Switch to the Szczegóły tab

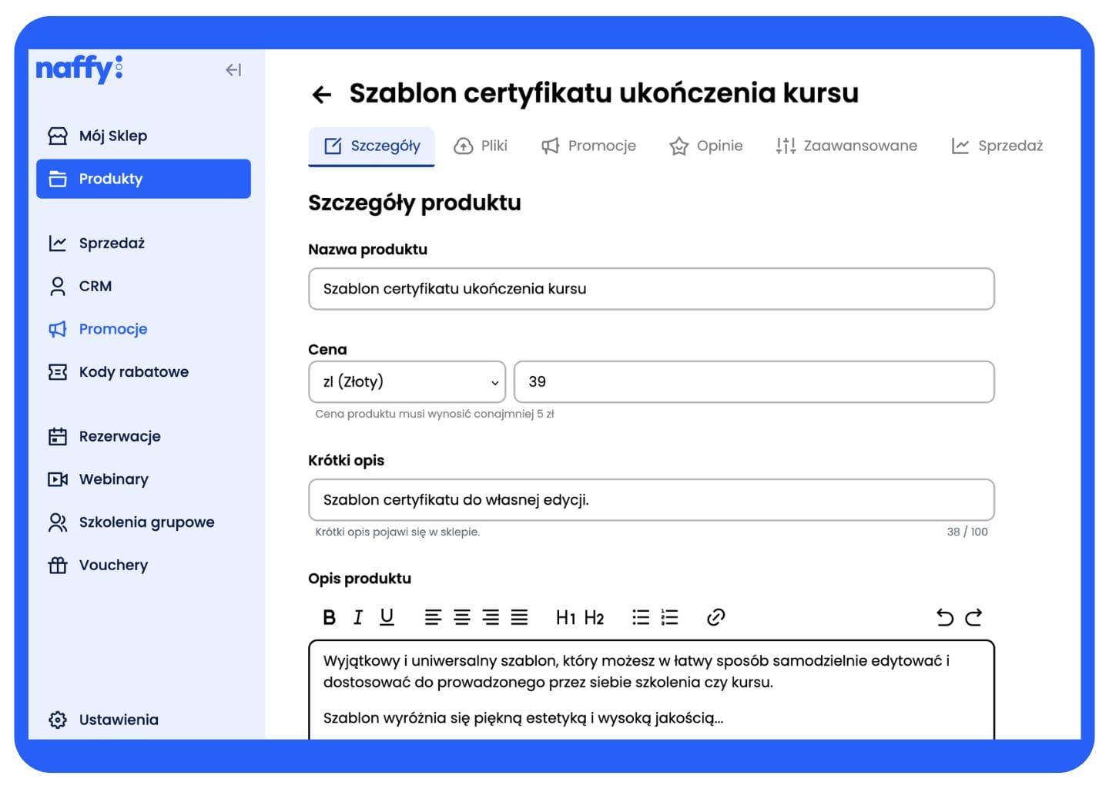(371, 146)
